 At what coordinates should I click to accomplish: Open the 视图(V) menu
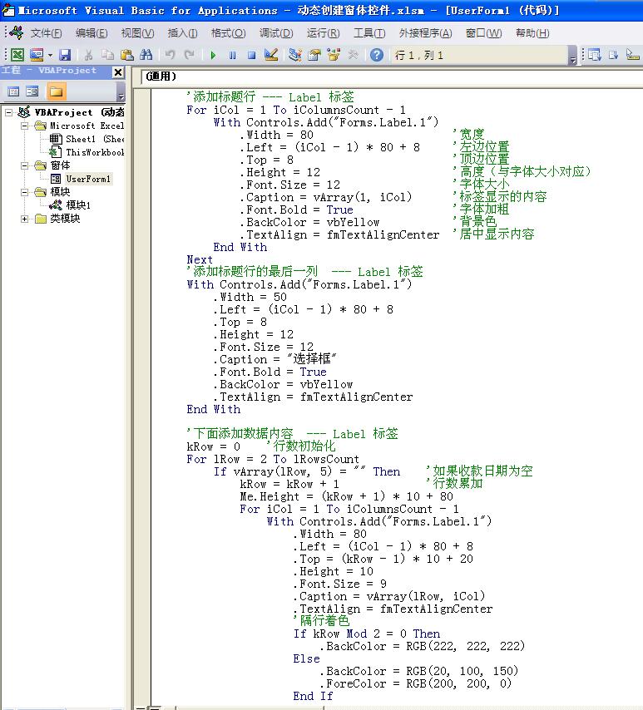138,33
